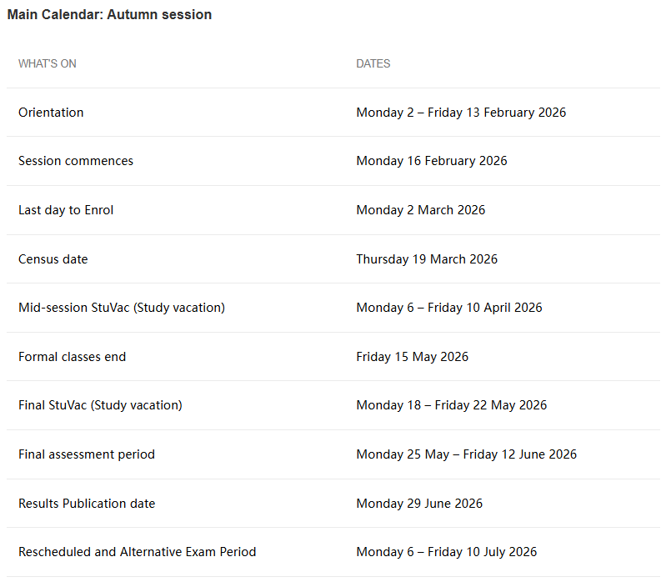Click the Final assessment period label
This screenshot has height=587, width=666.
click(x=87, y=454)
